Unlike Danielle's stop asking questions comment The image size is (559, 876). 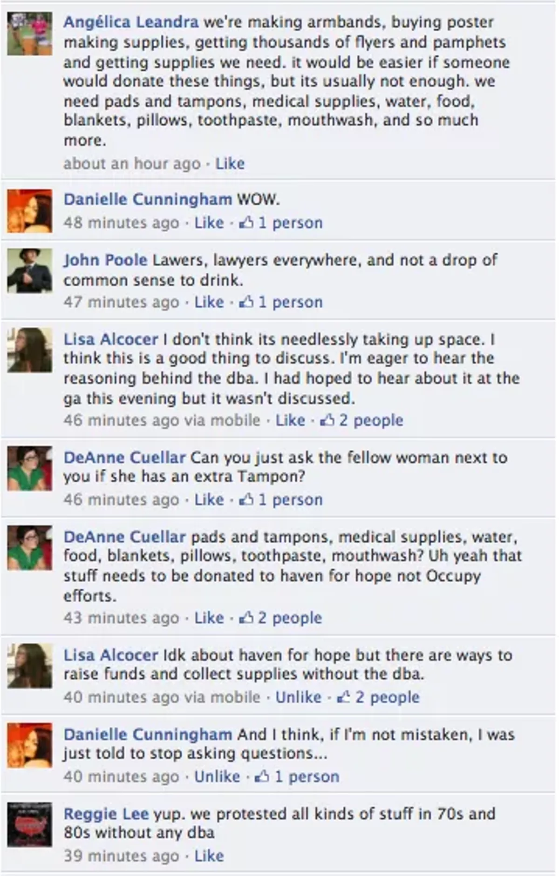[217, 776]
